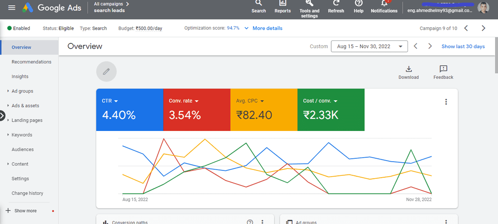498x224 pixels.
Task: Expand the collapsed side panel arrow
Action: point(2,115)
